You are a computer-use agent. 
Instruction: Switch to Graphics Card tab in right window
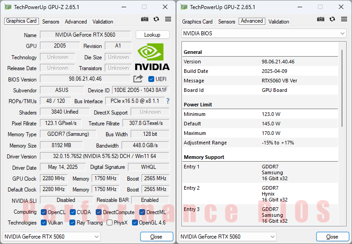pyautogui.click(x=197, y=22)
